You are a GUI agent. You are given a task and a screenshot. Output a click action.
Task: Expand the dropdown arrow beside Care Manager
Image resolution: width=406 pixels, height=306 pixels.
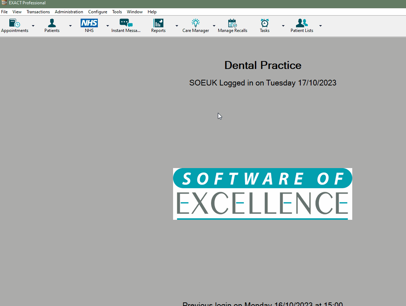[214, 26]
